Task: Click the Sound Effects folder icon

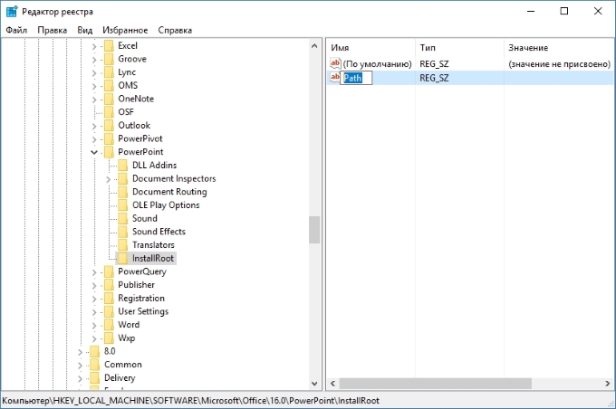Action: click(x=123, y=232)
